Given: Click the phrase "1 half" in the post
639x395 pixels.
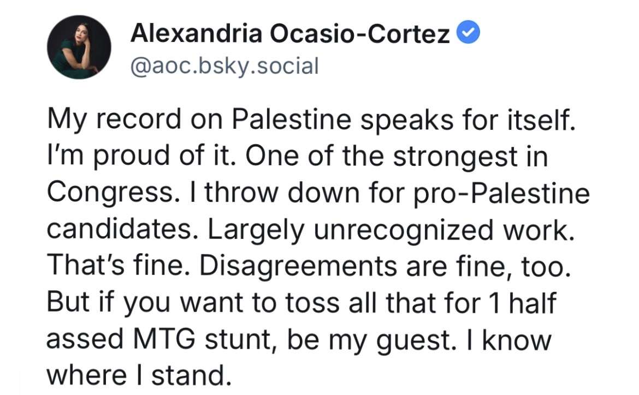Looking at the screenshot, I should click(x=523, y=303).
